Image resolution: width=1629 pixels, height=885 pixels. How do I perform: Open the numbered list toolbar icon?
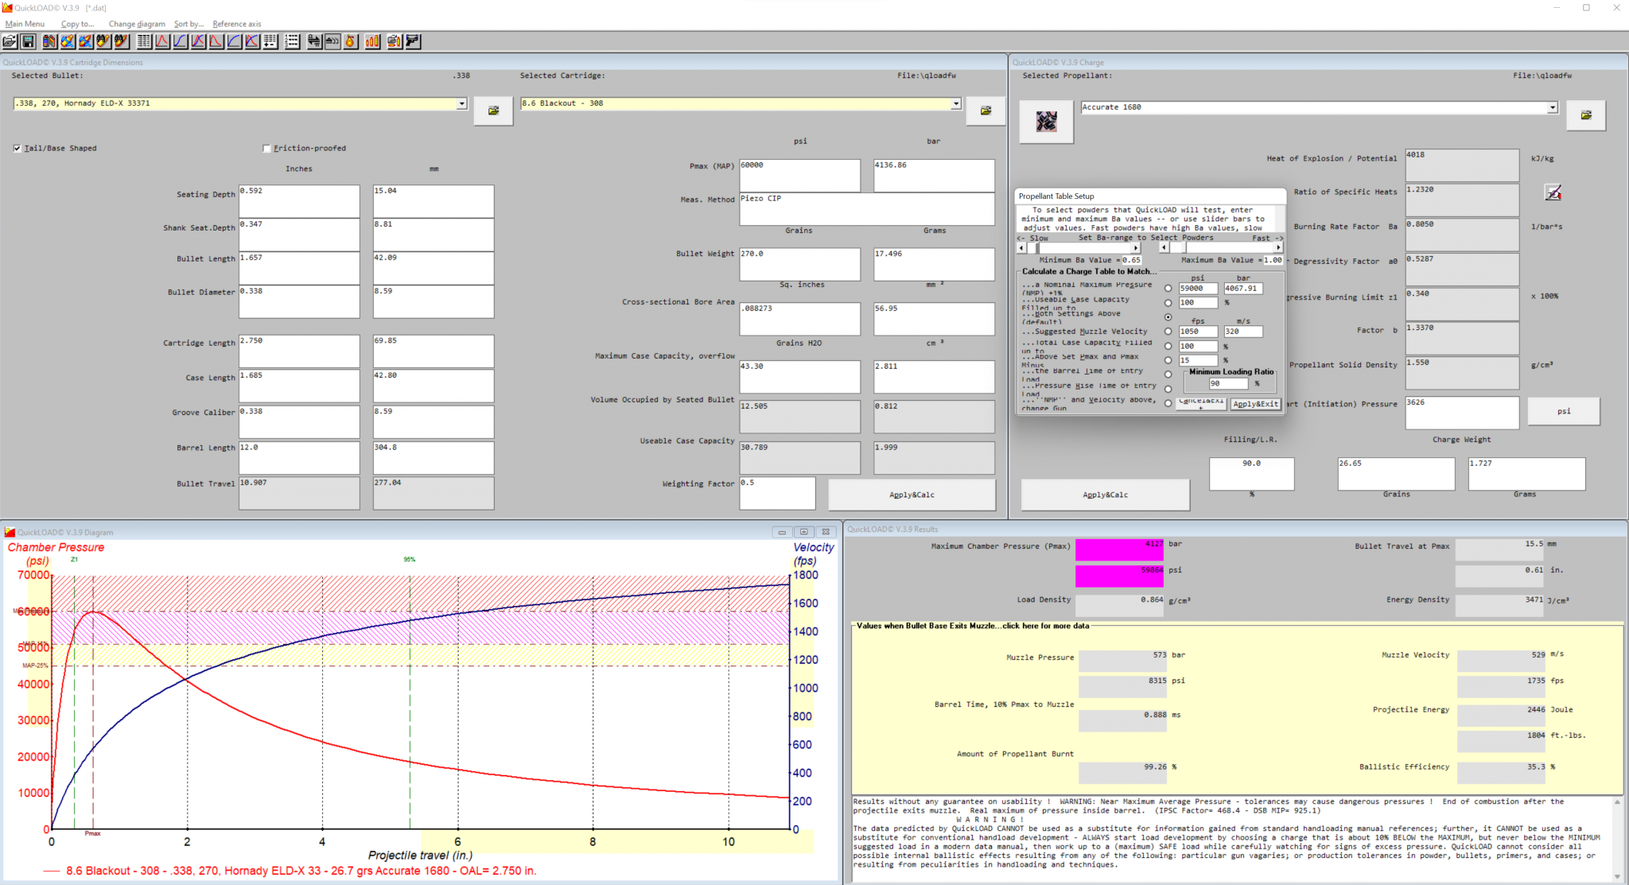[x=292, y=41]
